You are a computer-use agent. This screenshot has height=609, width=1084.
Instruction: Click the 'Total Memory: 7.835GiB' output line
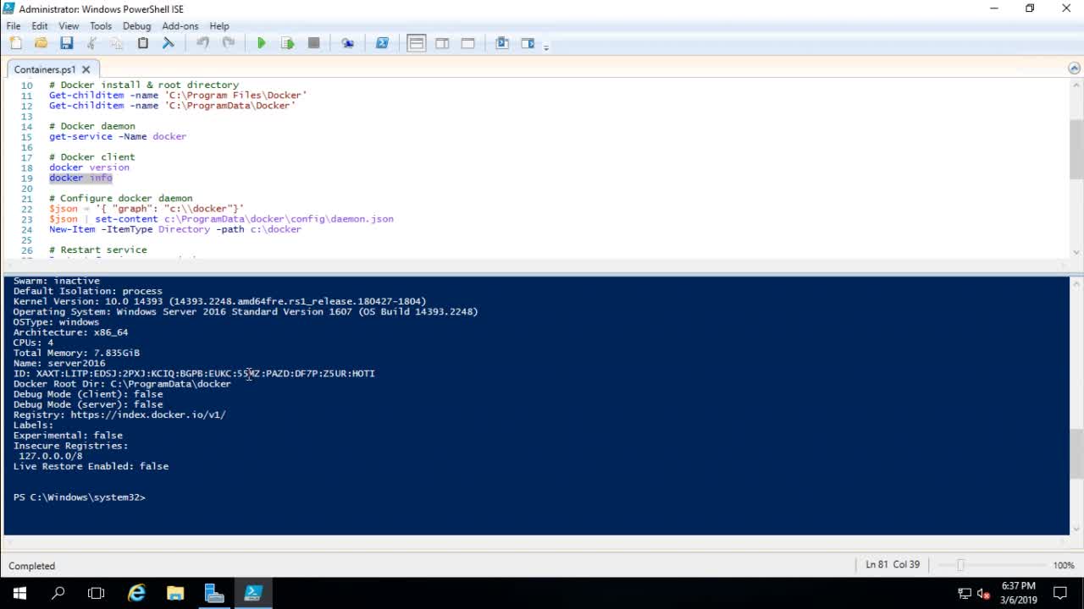(76, 353)
